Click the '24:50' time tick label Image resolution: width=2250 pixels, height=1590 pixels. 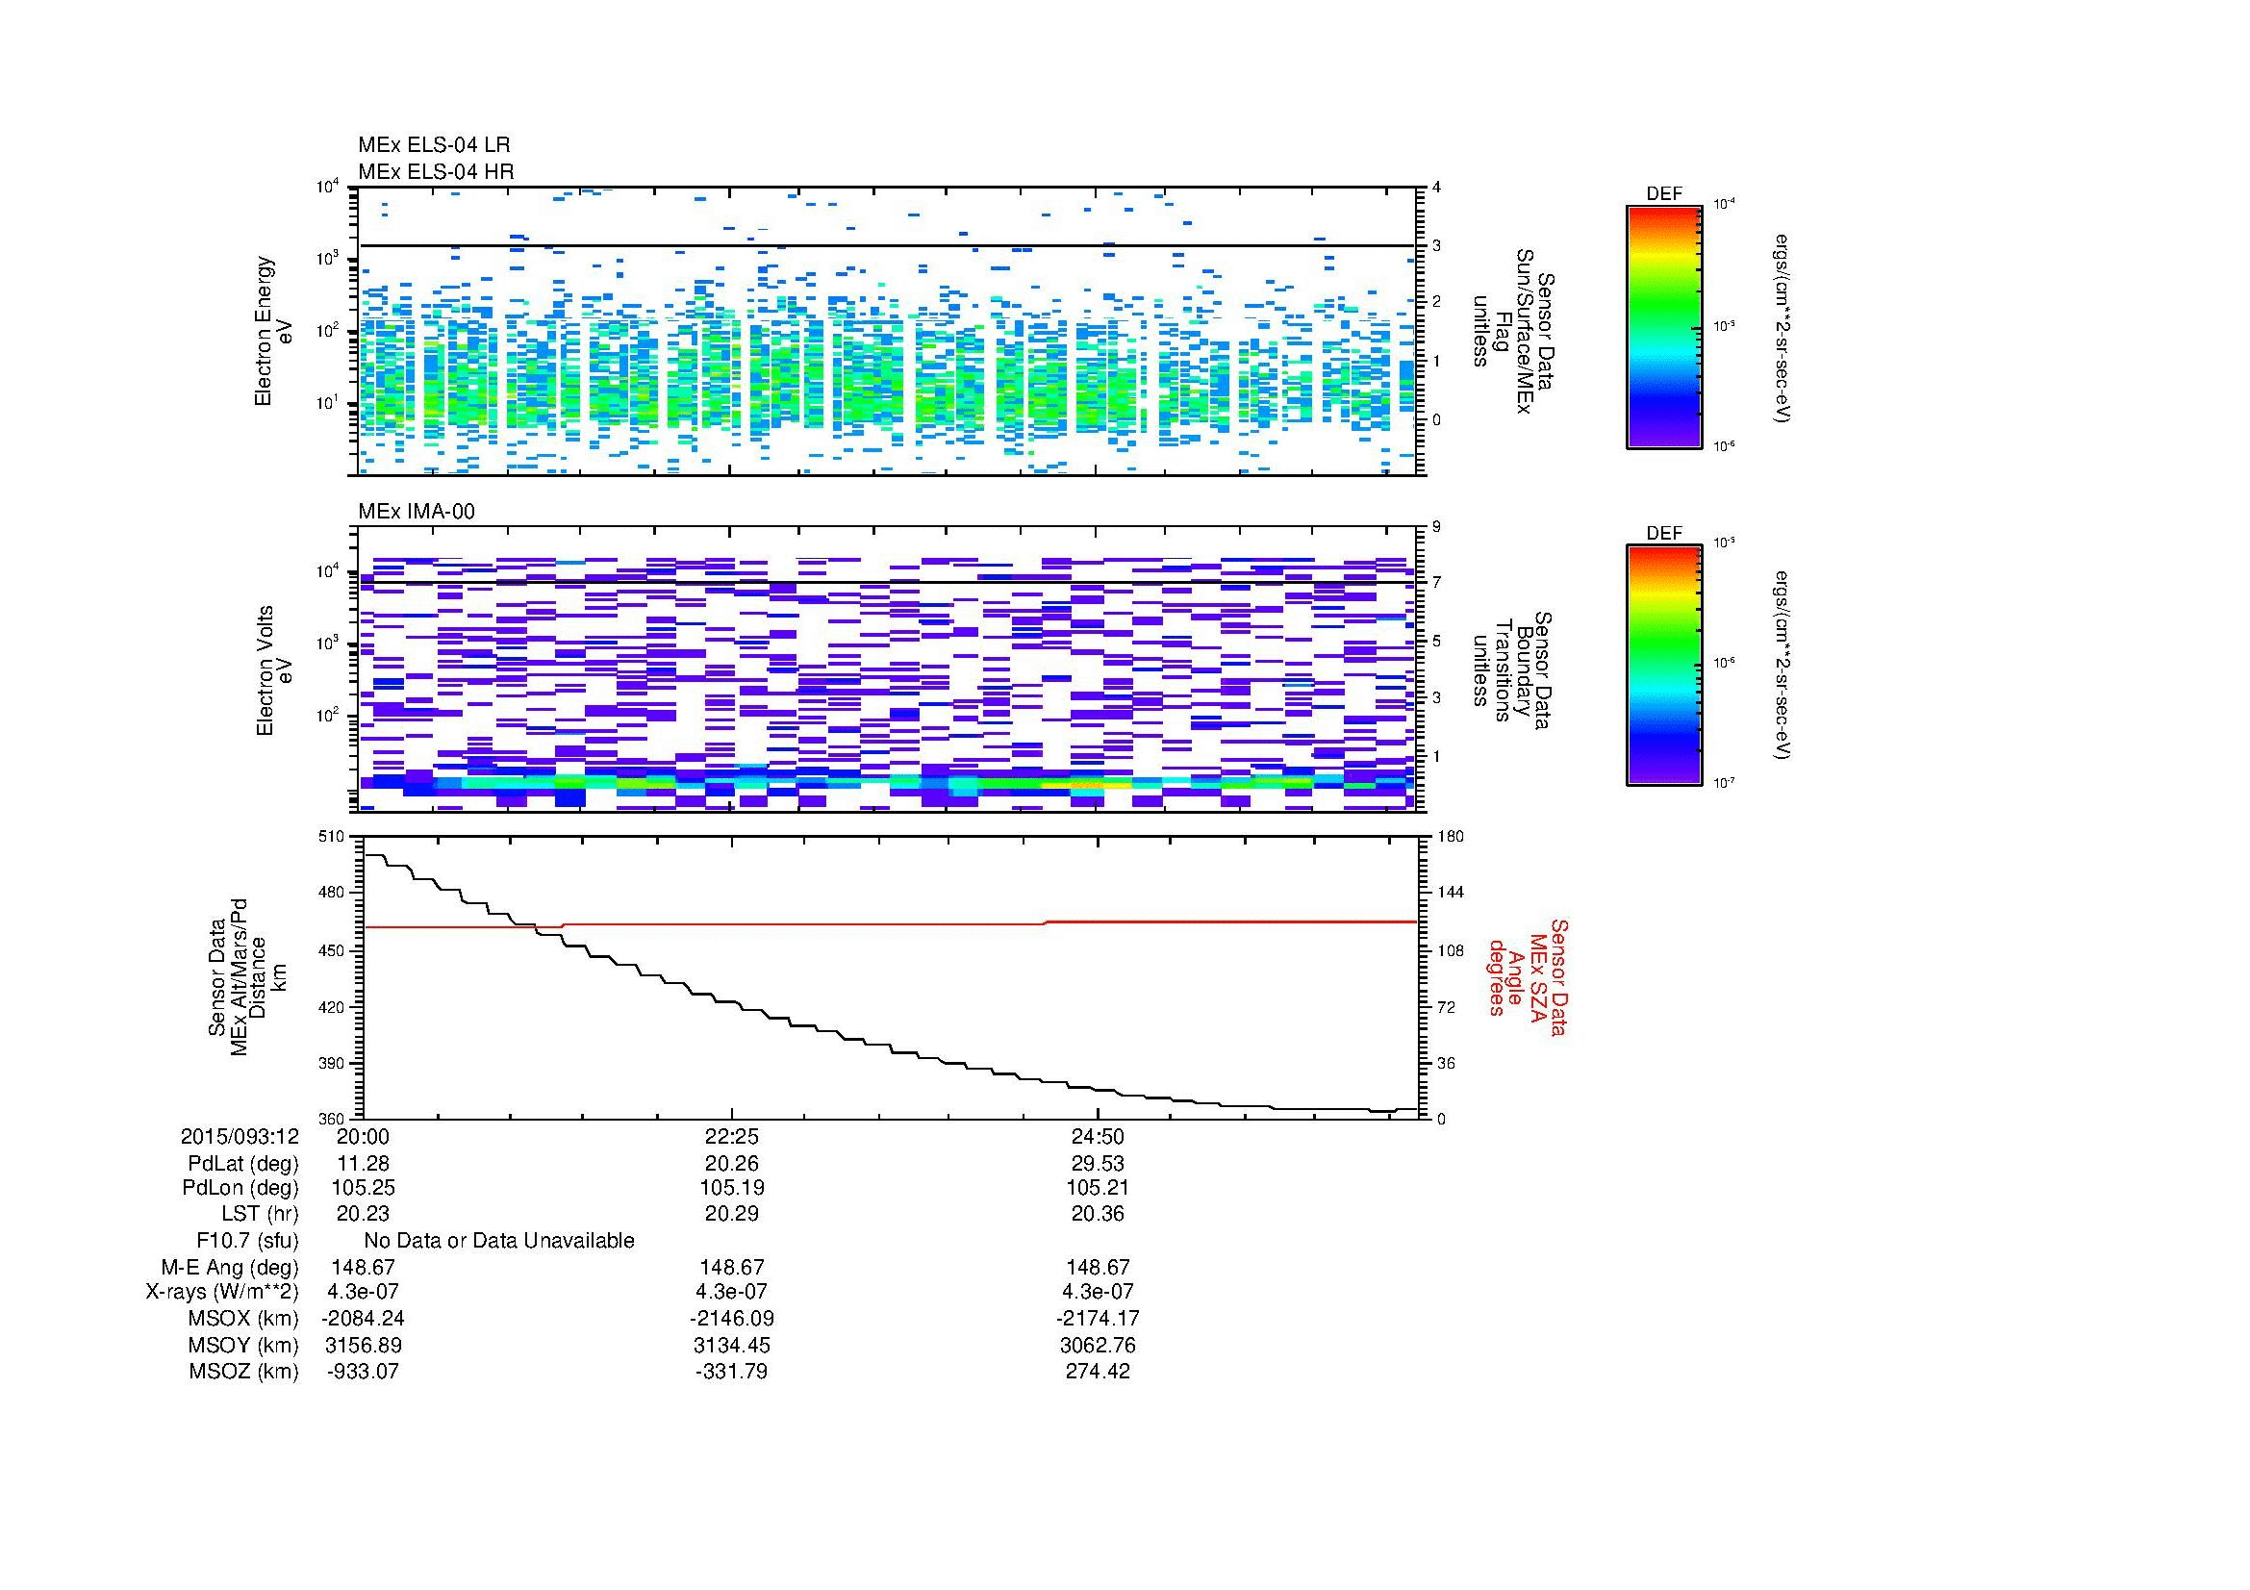coord(1098,1136)
